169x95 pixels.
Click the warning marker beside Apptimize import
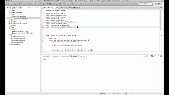43,25
